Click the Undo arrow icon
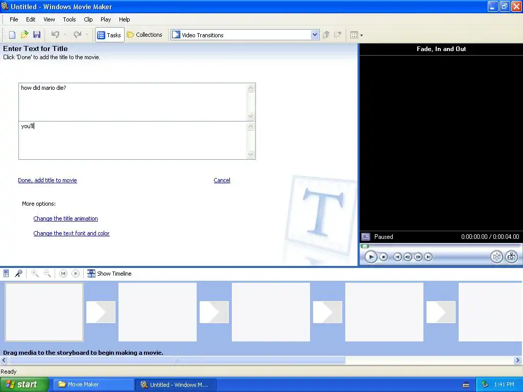 tap(55, 35)
